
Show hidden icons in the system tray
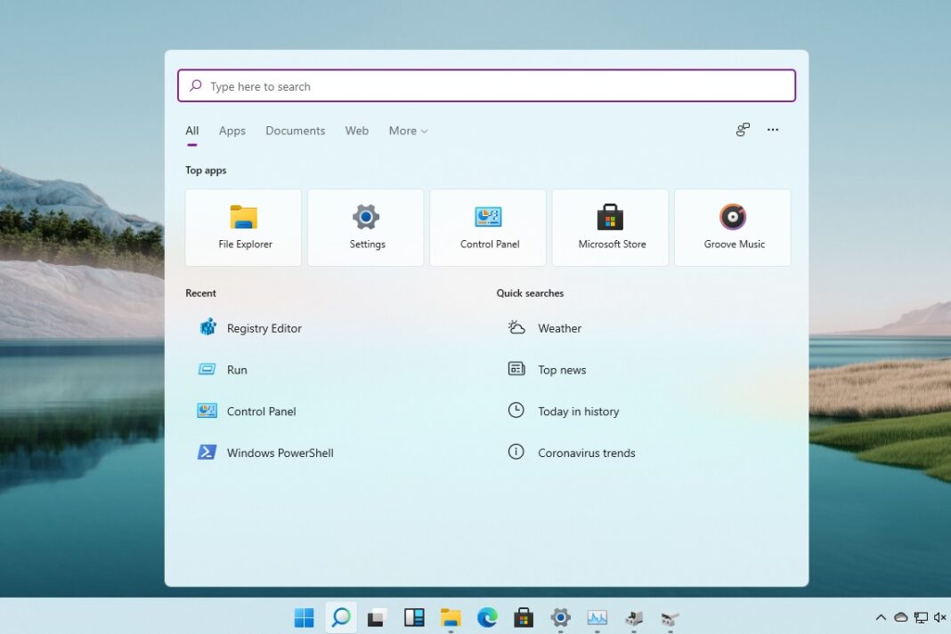point(880,617)
